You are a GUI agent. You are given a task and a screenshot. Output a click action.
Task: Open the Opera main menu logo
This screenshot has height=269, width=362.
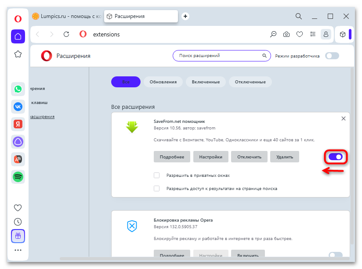(18, 18)
